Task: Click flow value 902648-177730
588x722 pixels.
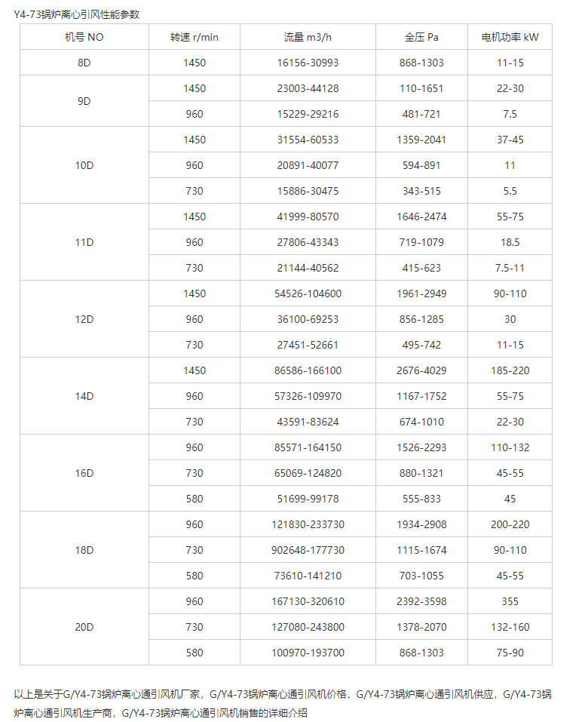Action: pos(308,550)
